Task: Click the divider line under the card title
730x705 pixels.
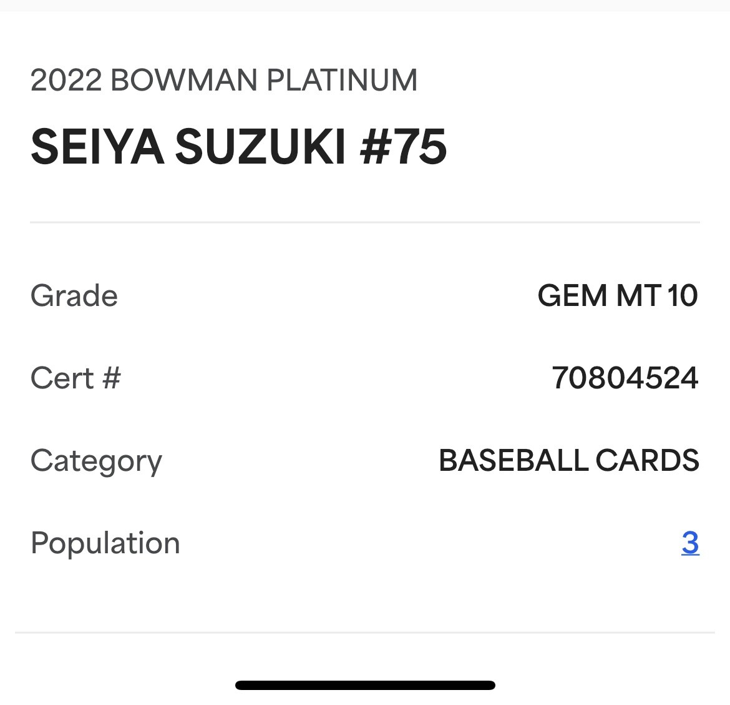Action: pyautogui.click(x=364, y=222)
